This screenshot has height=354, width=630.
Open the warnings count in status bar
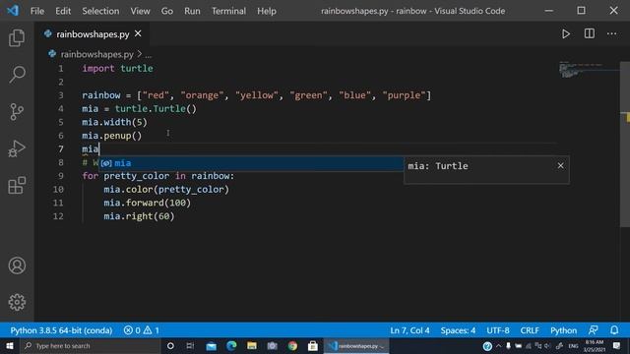(x=152, y=330)
